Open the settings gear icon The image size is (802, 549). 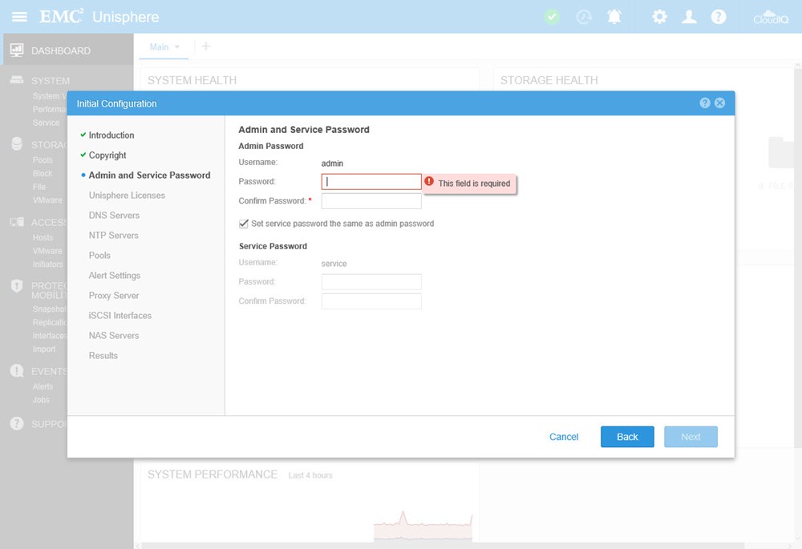[x=659, y=17]
